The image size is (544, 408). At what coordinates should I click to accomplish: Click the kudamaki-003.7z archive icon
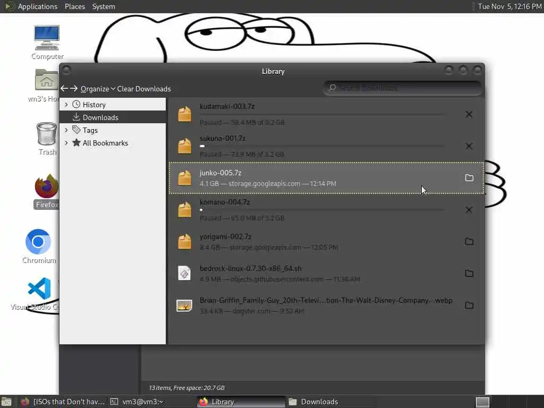(184, 114)
